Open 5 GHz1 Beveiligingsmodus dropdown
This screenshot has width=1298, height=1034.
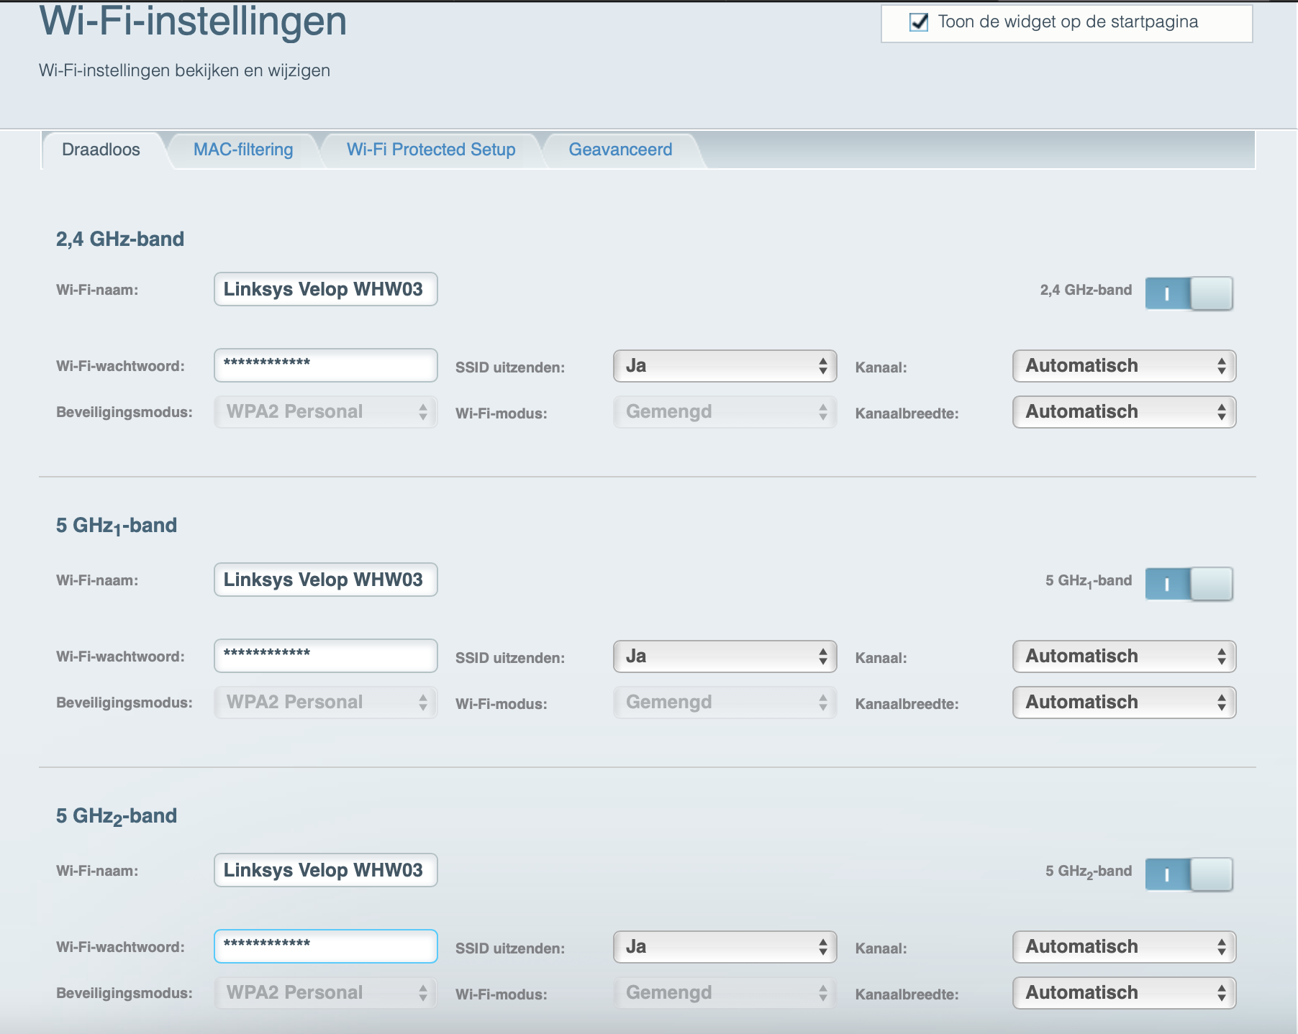coord(326,703)
